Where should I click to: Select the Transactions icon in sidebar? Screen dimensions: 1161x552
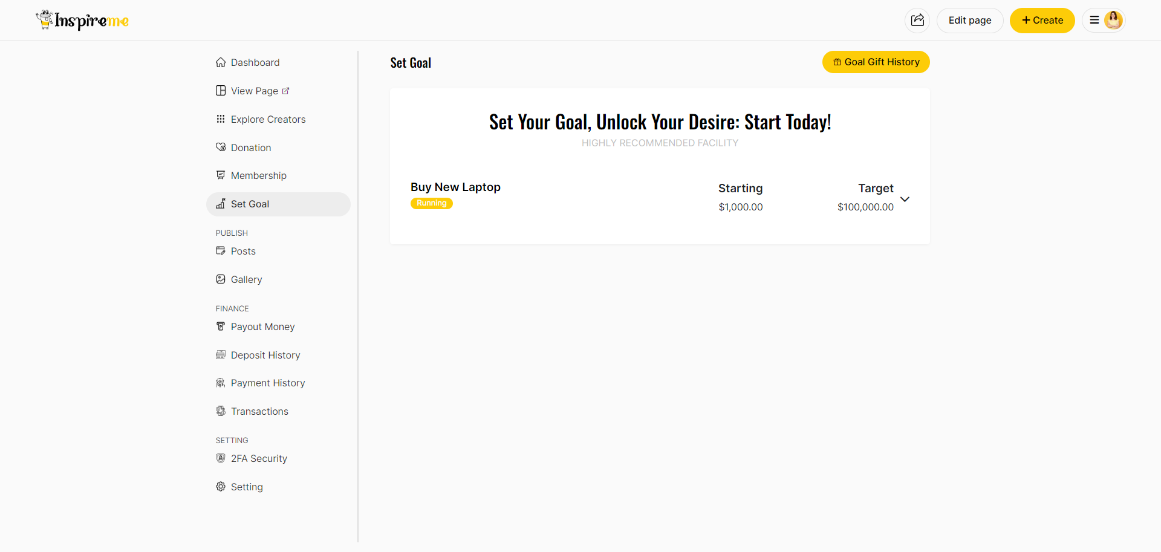point(221,411)
